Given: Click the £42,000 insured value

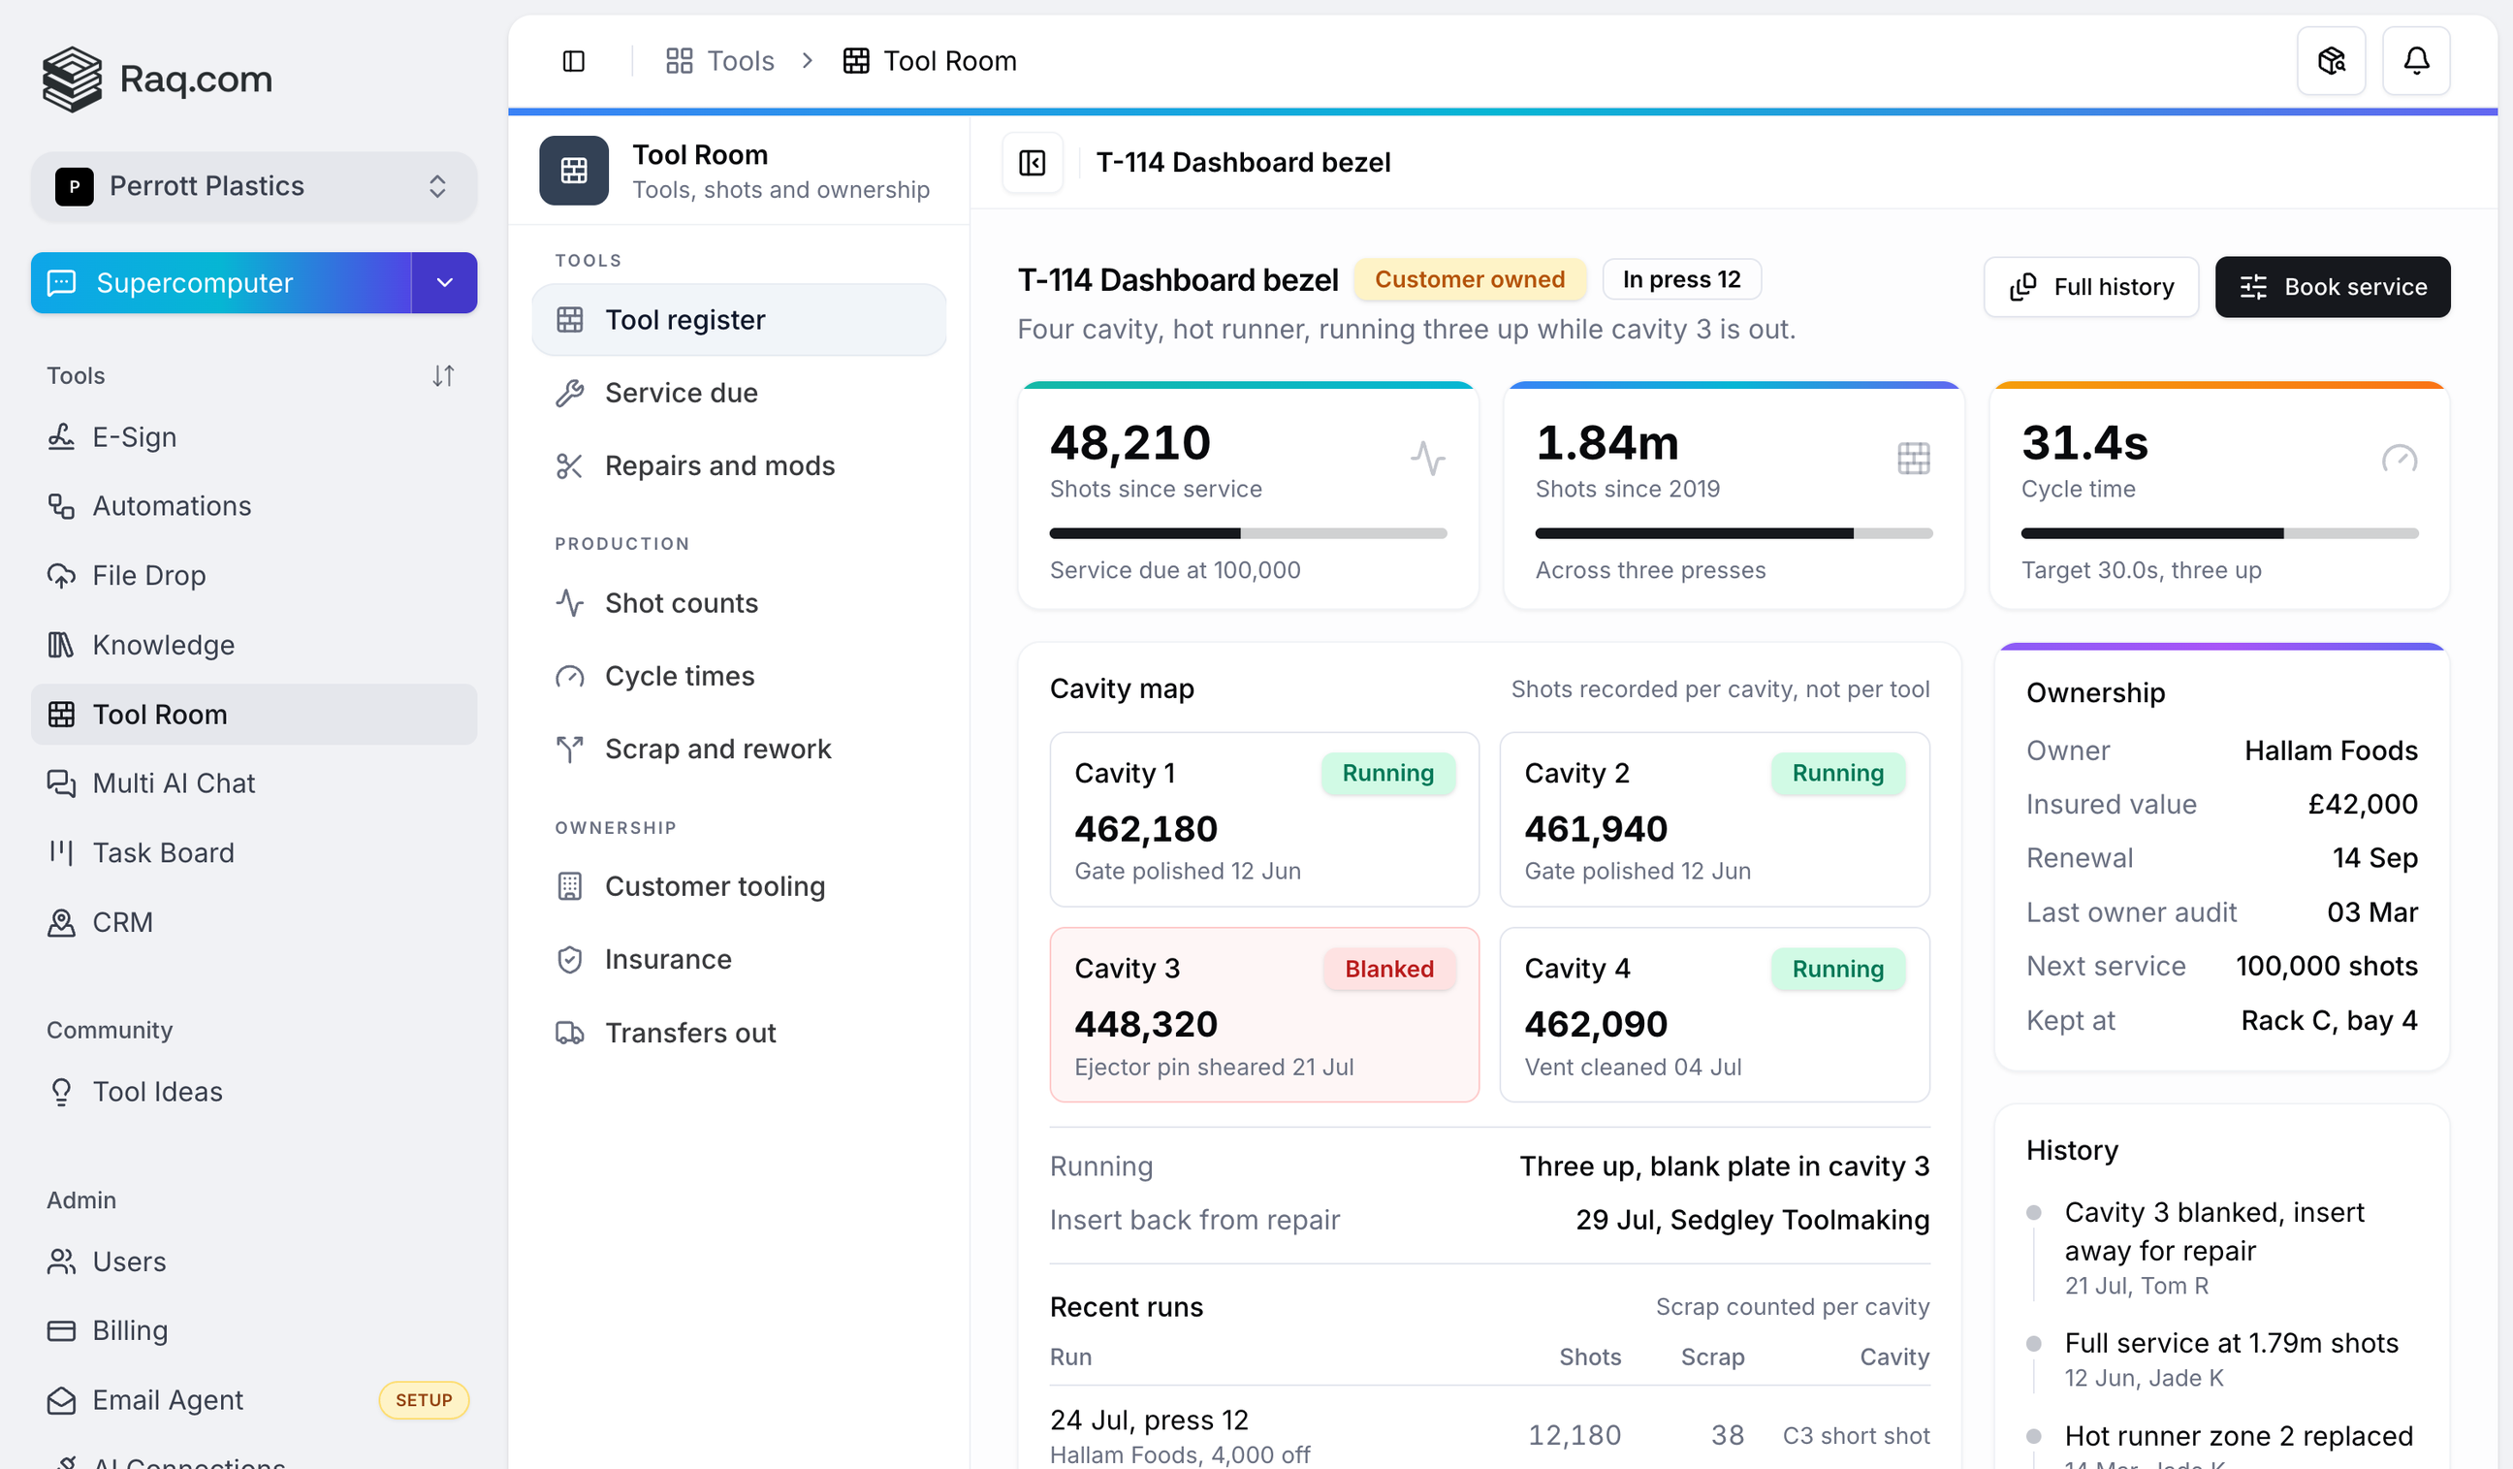Looking at the screenshot, I should (2363, 804).
